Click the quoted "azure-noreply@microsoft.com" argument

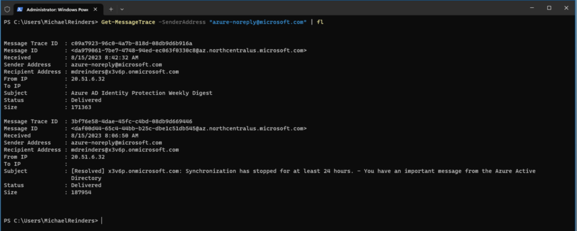click(258, 22)
